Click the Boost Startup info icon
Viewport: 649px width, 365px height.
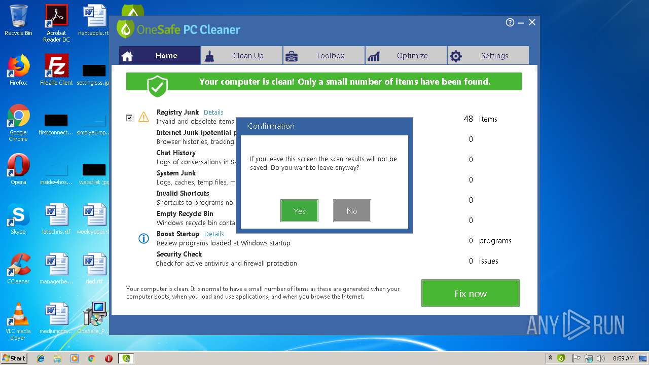[144, 238]
